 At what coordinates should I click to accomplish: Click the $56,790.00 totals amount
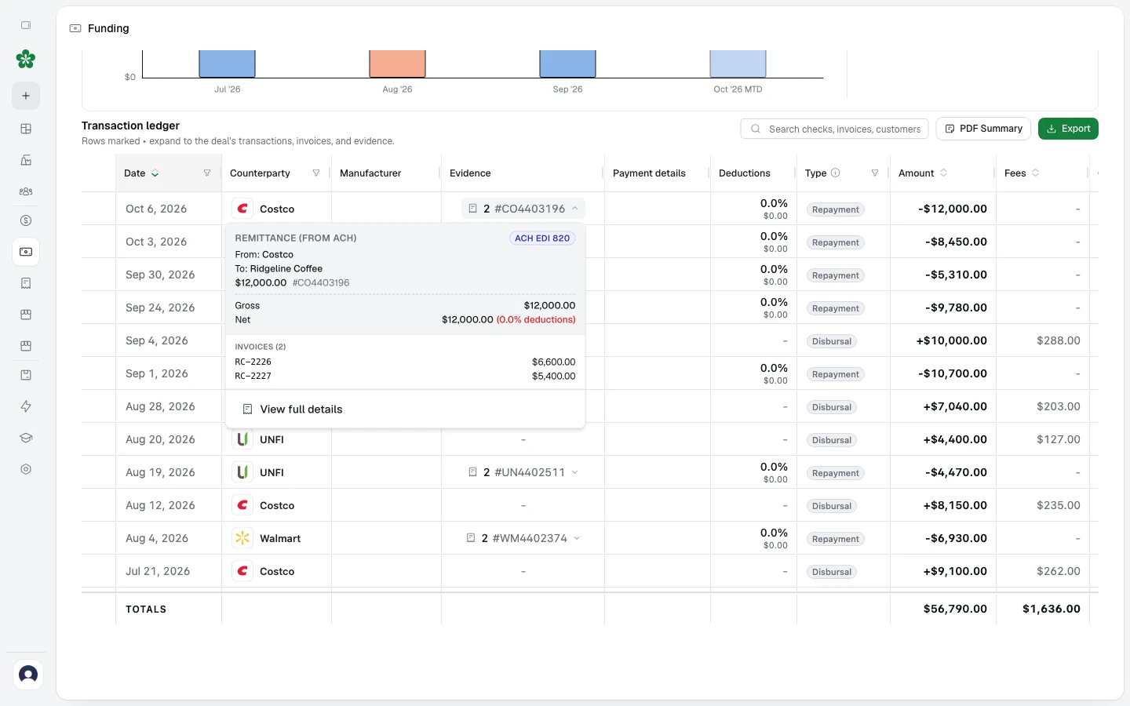click(x=955, y=609)
